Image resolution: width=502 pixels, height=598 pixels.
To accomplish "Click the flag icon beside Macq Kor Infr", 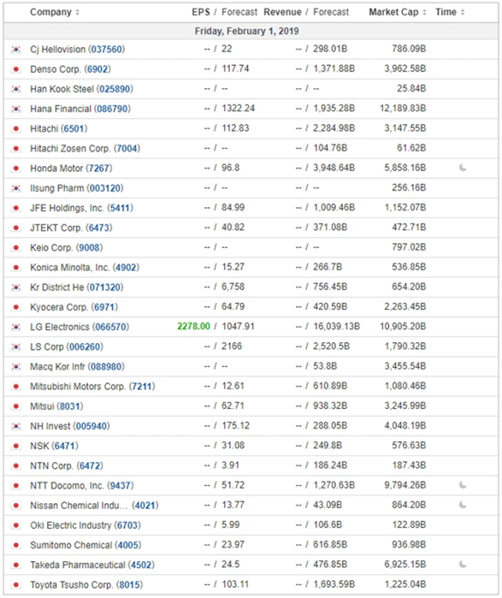I will tap(16, 366).
